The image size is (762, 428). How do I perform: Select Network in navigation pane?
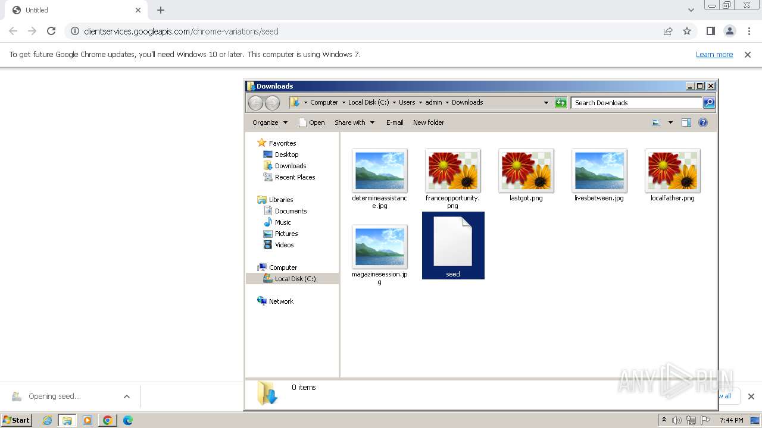[281, 301]
